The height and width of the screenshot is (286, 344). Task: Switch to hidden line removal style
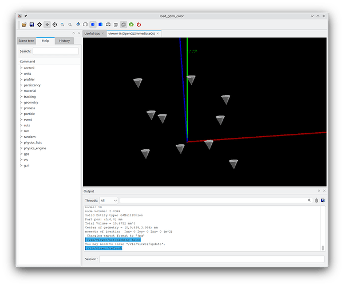click(85, 25)
